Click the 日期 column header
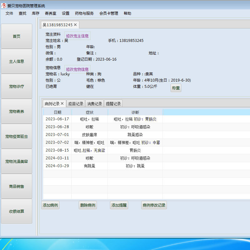Image resolution: width=250 pixels, height=250 pixels. [x=57, y=112]
